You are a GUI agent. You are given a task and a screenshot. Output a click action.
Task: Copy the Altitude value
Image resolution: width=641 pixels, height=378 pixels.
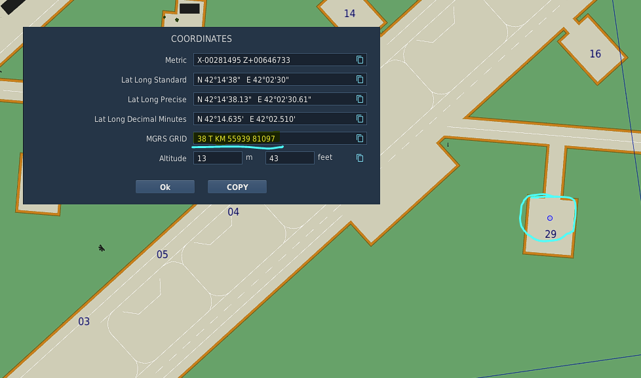[360, 158]
